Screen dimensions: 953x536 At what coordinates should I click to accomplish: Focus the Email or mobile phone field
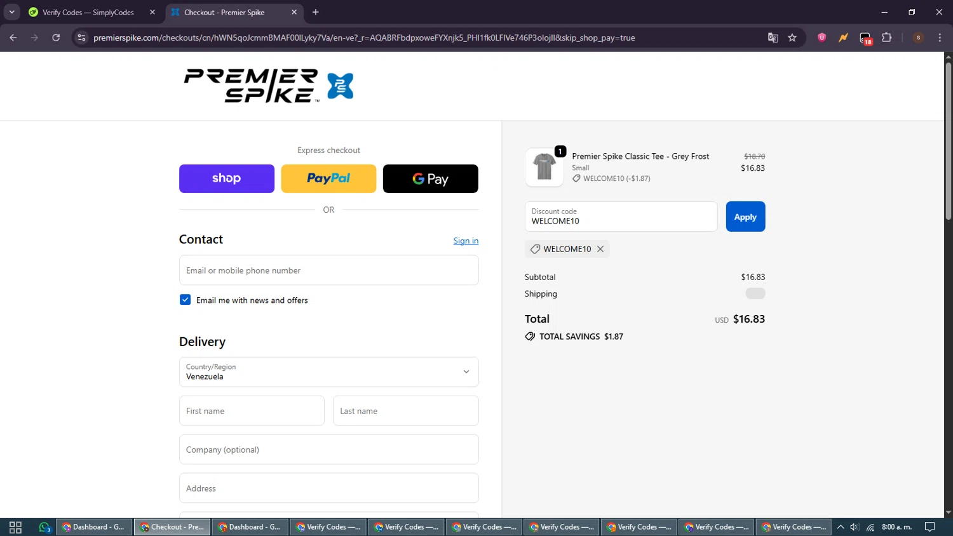point(329,271)
